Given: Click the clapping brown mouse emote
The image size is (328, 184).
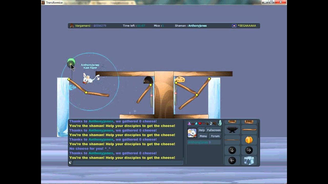Looking at the screenshot, I should coord(207,123).
